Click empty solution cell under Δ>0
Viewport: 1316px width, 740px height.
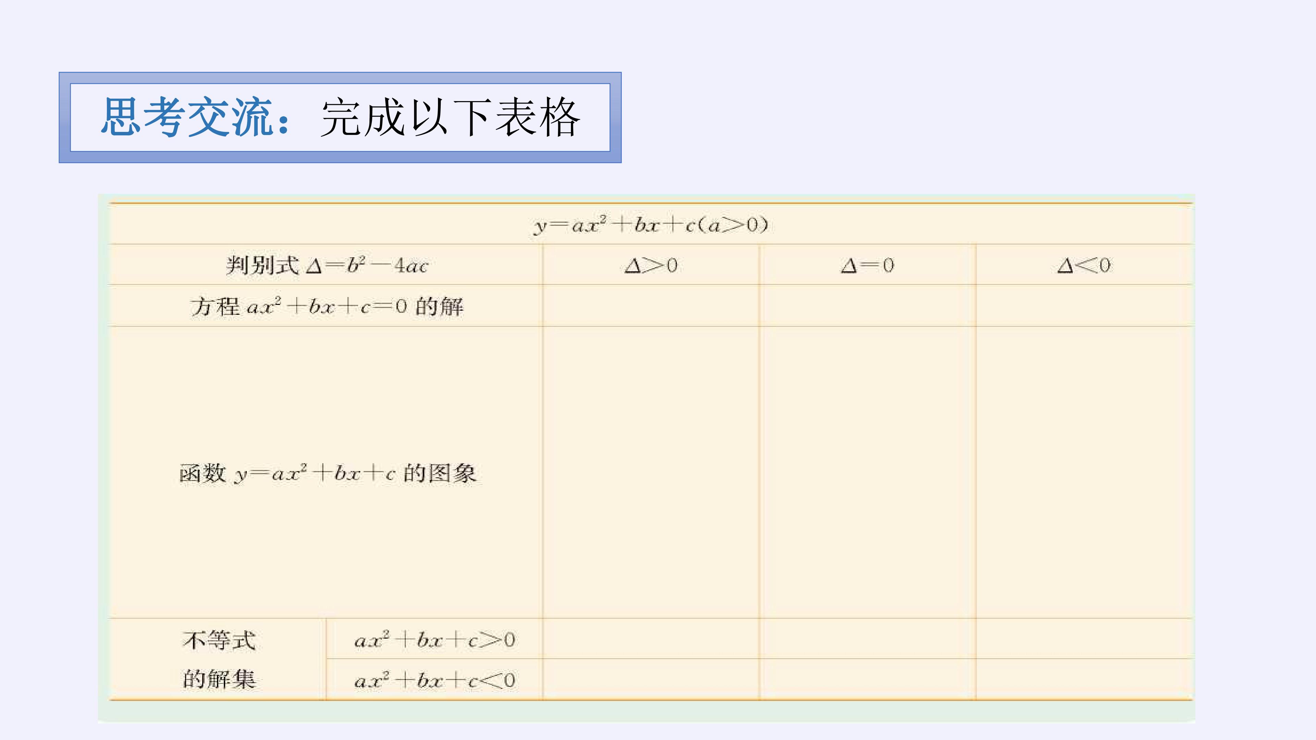tap(651, 305)
